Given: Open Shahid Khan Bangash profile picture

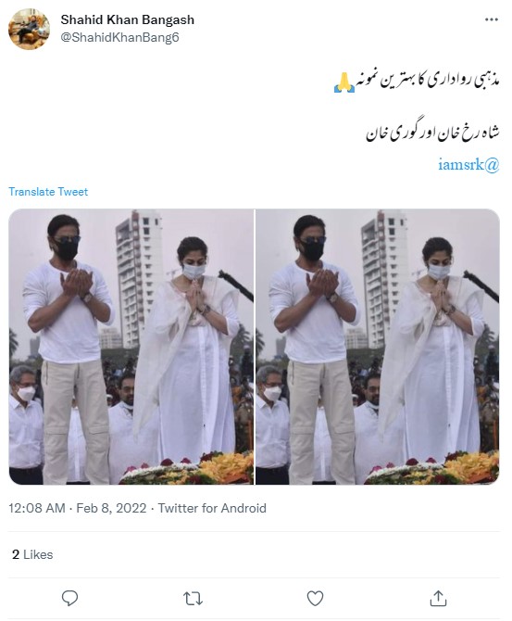Looking at the screenshot, I should pos(29,29).
